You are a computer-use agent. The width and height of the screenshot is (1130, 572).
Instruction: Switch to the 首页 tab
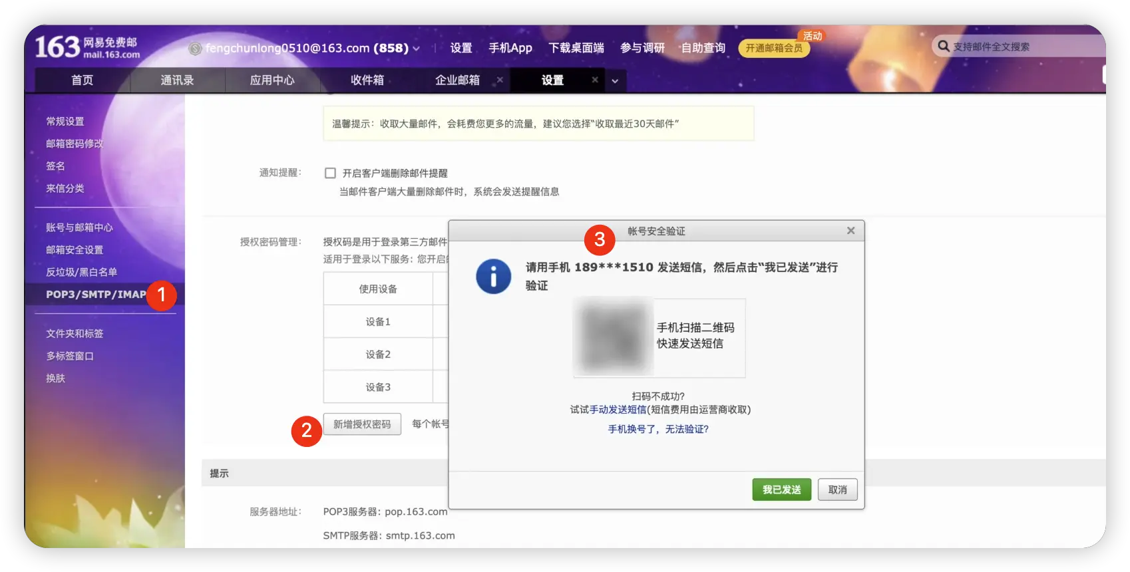pos(83,80)
